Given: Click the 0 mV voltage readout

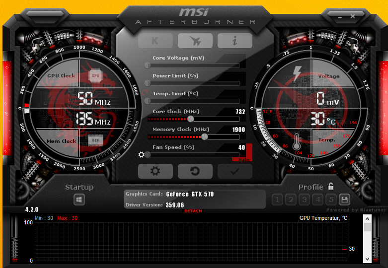Looking at the screenshot, I should point(327,99).
